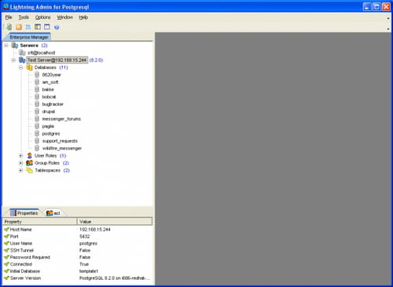Click the 5432 port value
The width and height of the screenshot is (393, 287).
pos(85,236)
